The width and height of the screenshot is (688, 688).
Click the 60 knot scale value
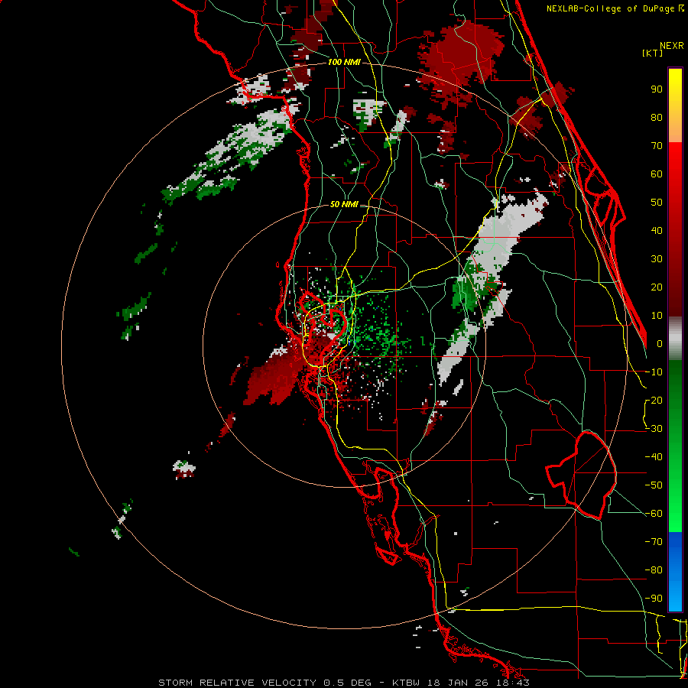coord(657,174)
